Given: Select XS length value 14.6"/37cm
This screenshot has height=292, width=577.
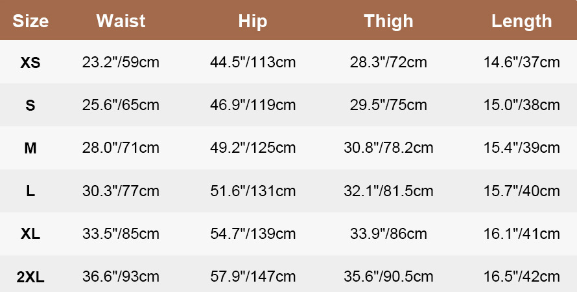Looking at the screenshot, I should 521,62.
